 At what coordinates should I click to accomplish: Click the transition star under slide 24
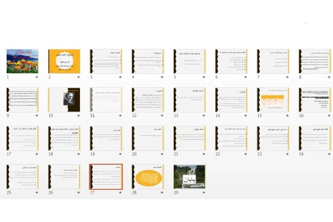tap(329, 154)
